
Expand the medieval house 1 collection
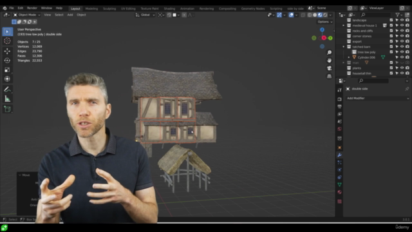tap(343, 26)
